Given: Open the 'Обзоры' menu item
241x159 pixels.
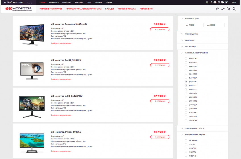Looking at the screenshot, I should tap(109, 2).
